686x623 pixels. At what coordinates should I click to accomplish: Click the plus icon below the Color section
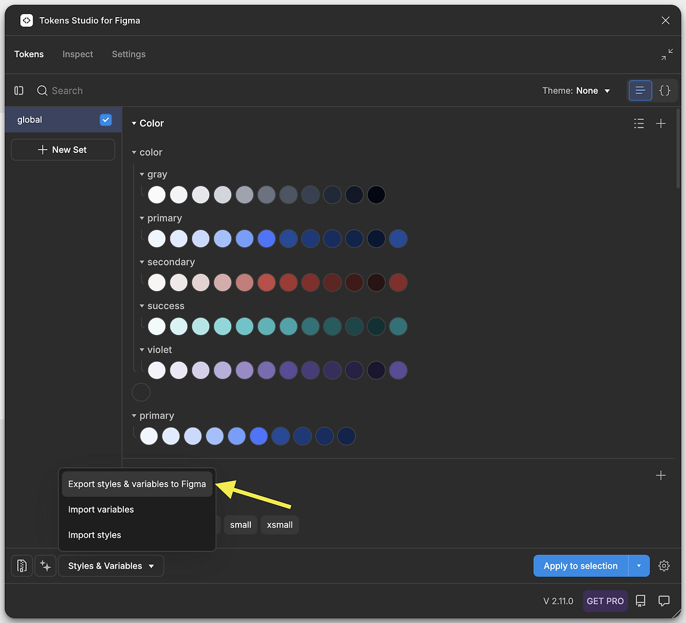point(661,476)
